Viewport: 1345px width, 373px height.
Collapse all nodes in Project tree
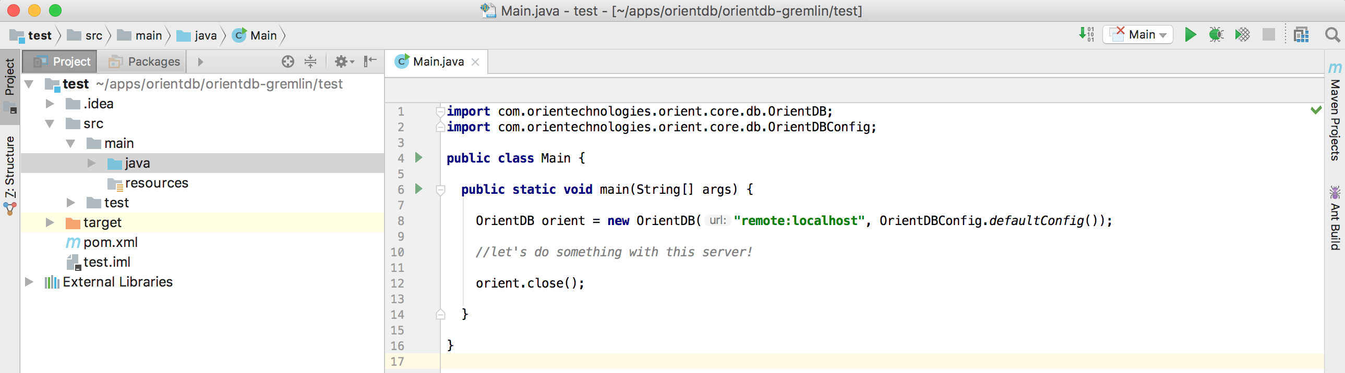click(310, 61)
